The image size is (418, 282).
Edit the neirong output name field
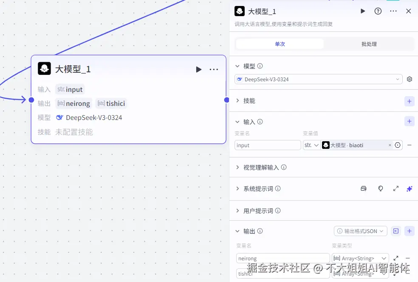283,258
